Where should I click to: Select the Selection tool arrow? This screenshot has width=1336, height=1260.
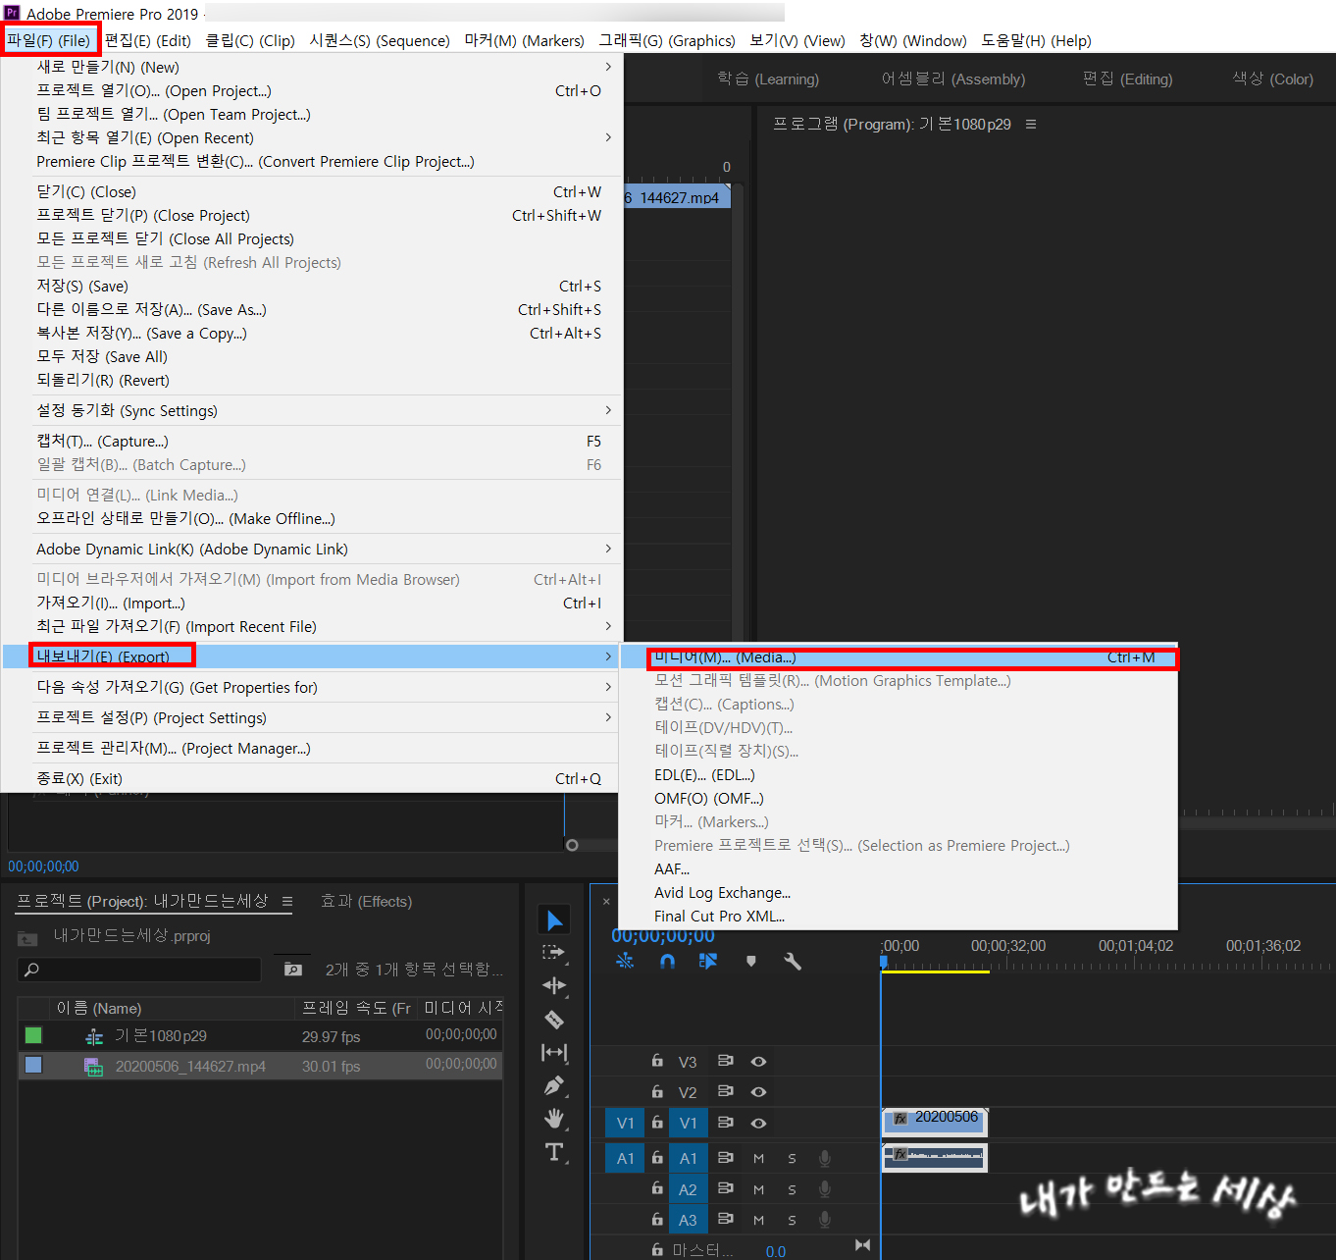(554, 919)
